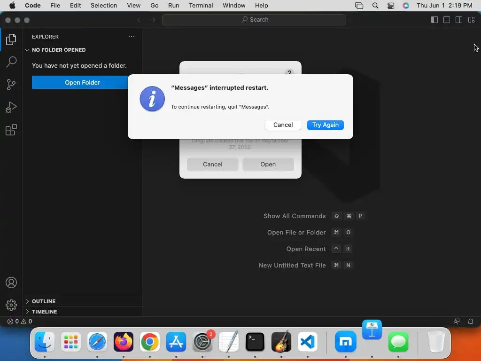Open Finder from the Dock
Viewport: 481px width, 361px height.
(x=45, y=342)
